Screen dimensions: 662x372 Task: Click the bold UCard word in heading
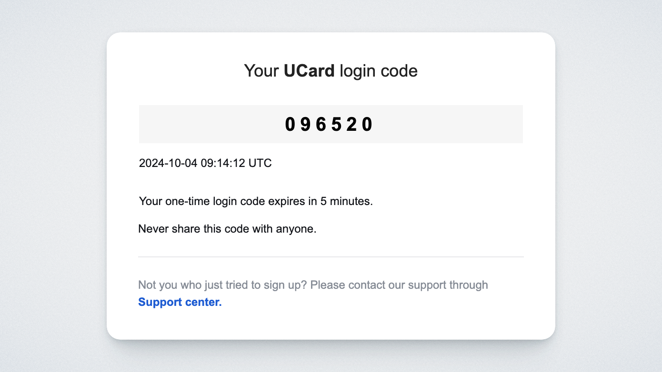(x=309, y=71)
